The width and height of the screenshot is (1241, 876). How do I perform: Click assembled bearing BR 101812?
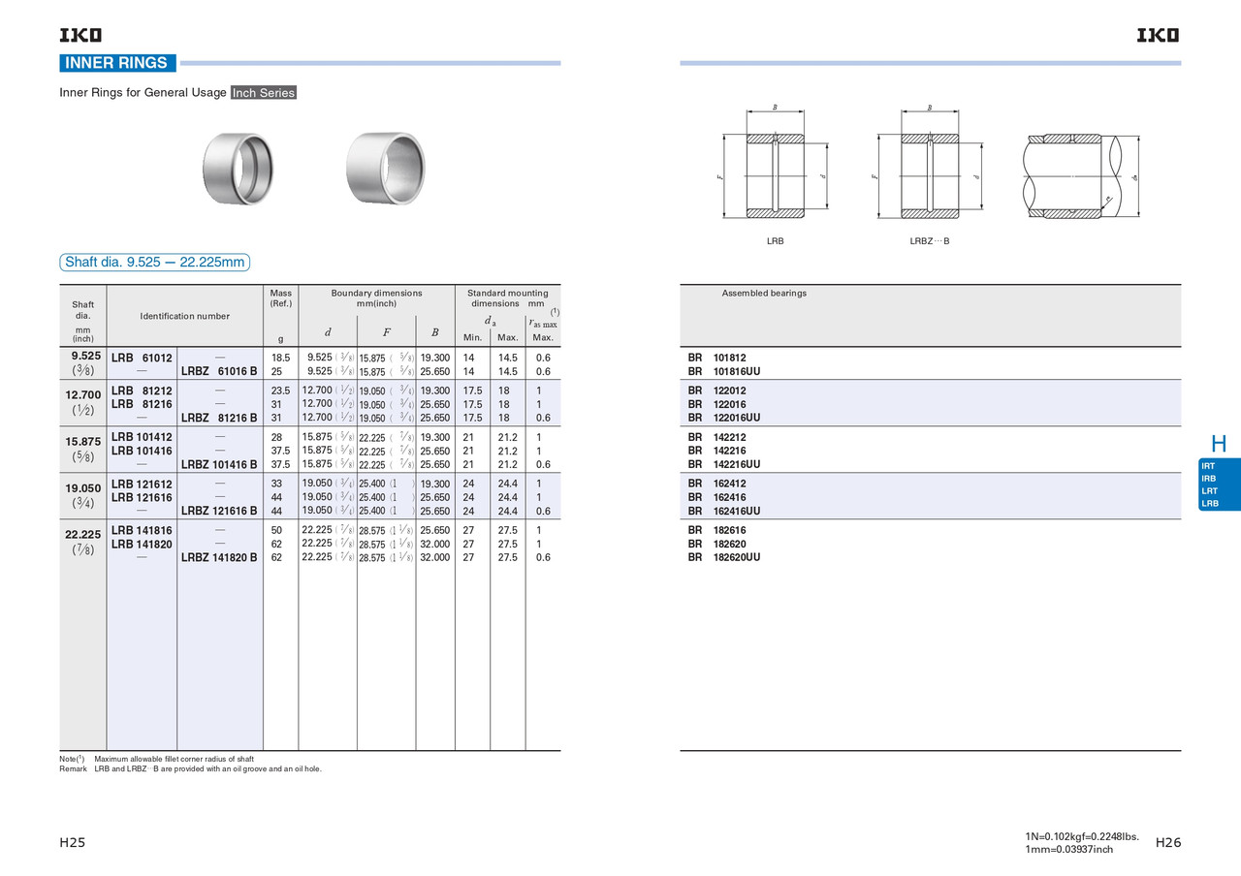[716, 358]
